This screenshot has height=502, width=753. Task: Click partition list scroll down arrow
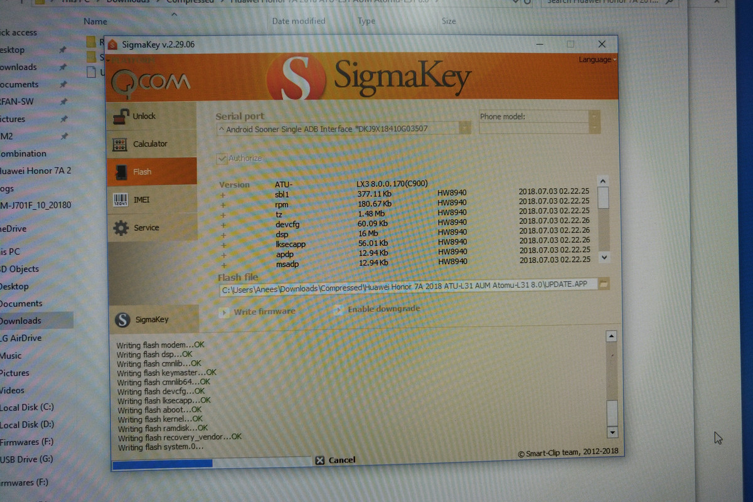[604, 257]
